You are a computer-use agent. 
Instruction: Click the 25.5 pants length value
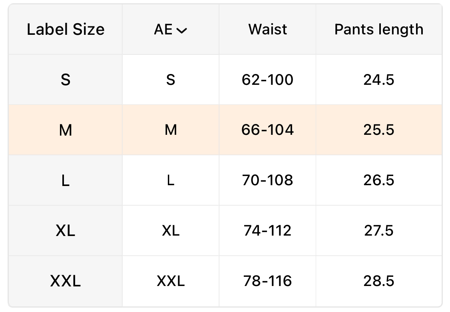click(x=378, y=130)
